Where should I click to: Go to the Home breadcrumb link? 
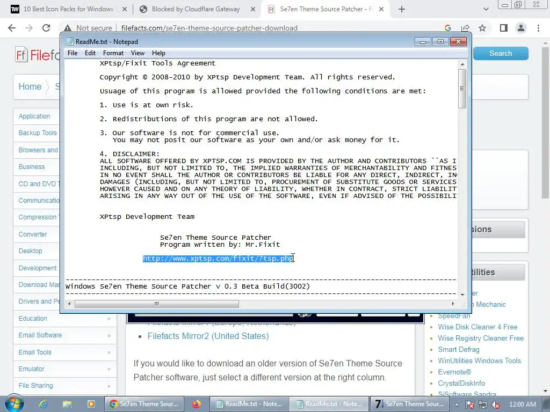point(30,86)
